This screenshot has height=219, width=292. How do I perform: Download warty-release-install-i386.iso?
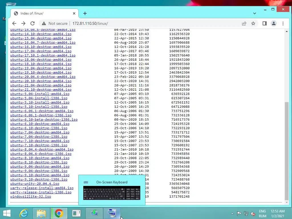pyautogui.click(x=41, y=192)
